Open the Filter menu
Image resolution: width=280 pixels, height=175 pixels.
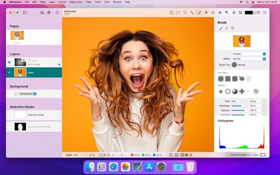click(x=88, y=2)
